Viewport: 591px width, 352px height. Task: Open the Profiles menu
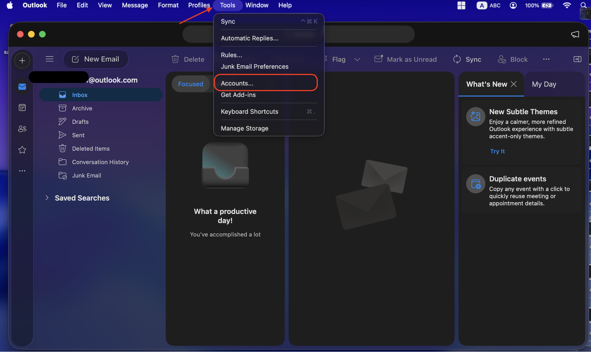pyautogui.click(x=199, y=5)
